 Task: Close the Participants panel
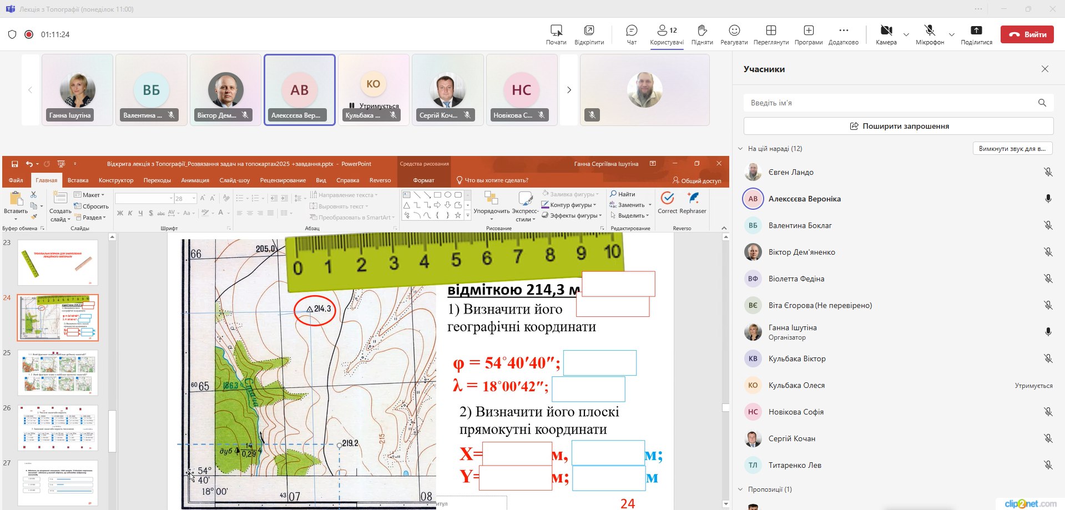click(x=1044, y=69)
